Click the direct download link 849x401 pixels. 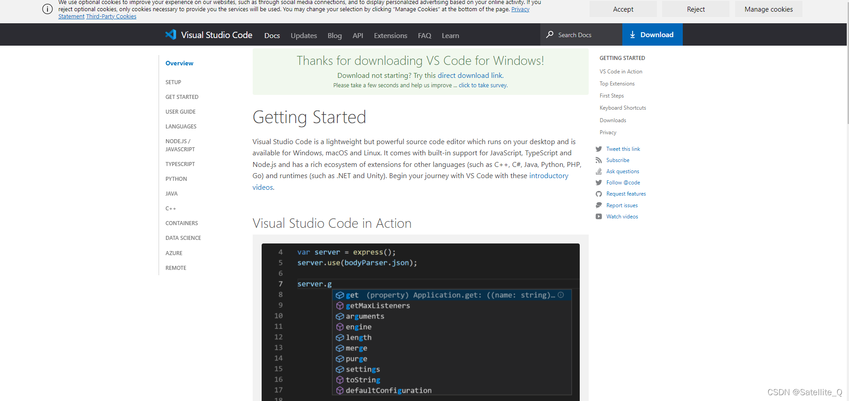pyautogui.click(x=470, y=76)
